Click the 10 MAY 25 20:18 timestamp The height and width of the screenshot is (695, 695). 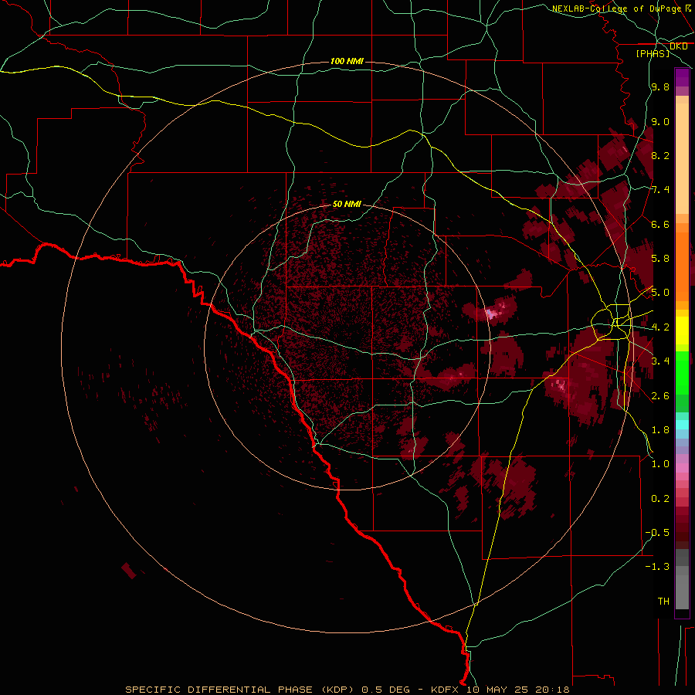coord(517,690)
